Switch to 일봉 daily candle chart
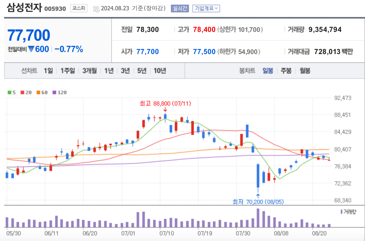Screen dimensions: 365x241 268,71
